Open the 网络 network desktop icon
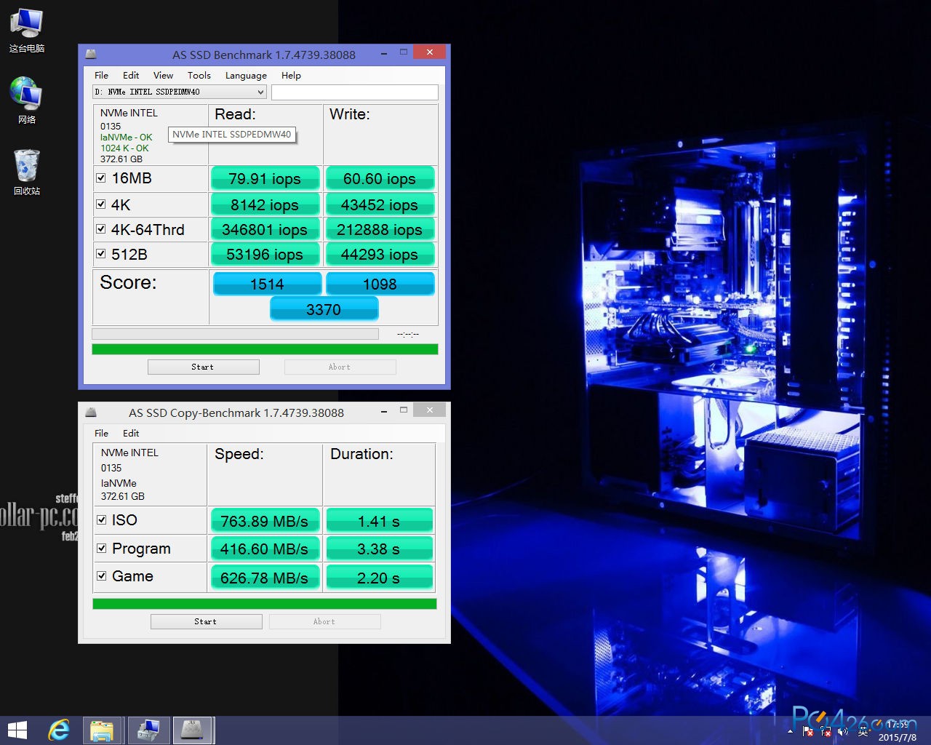Viewport: 931px width, 745px height. [26, 100]
